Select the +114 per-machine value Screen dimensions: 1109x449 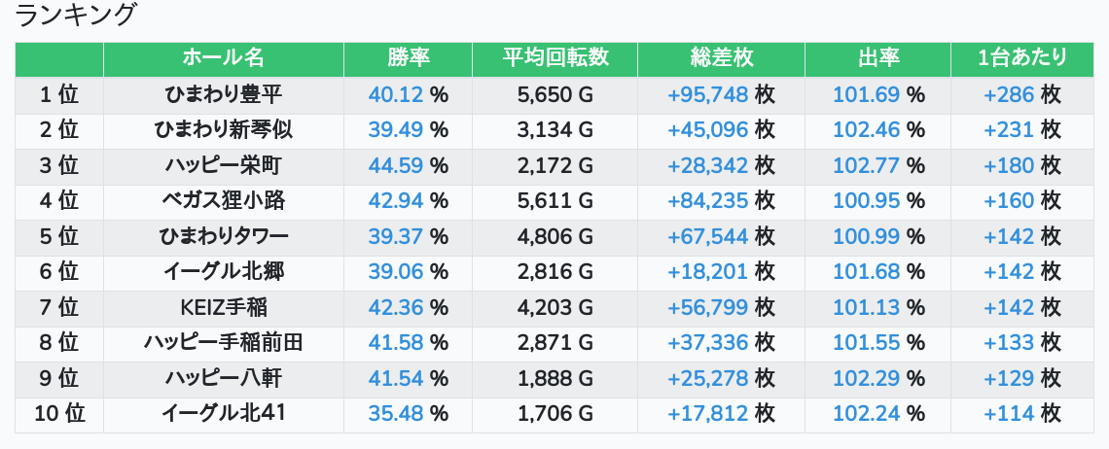click(1009, 414)
